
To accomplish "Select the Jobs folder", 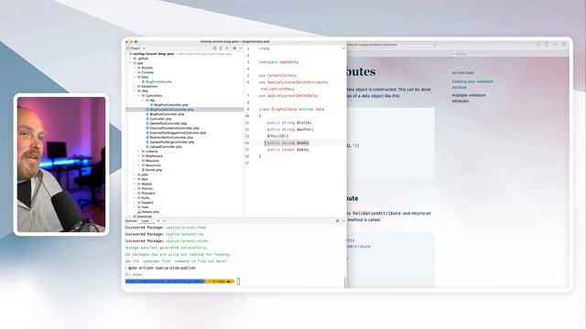I will click(143, 175).
